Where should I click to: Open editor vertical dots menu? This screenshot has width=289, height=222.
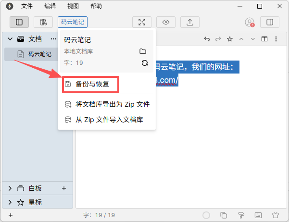point(276,39)
